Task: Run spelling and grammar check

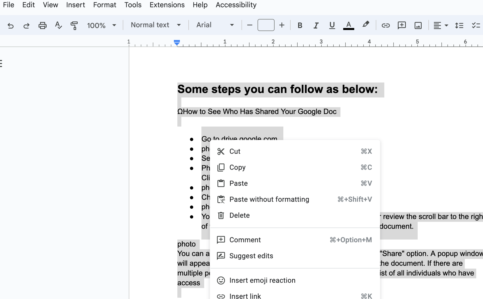Action: 58,25
